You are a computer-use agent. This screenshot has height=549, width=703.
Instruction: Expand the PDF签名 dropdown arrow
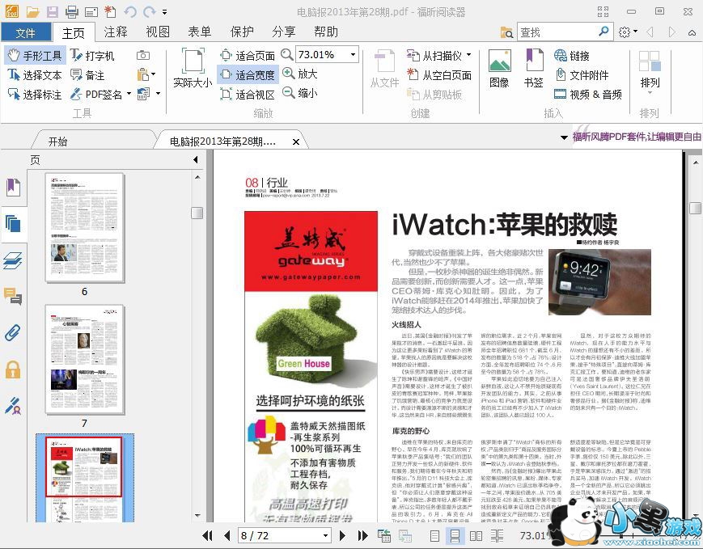pos(128,95)
